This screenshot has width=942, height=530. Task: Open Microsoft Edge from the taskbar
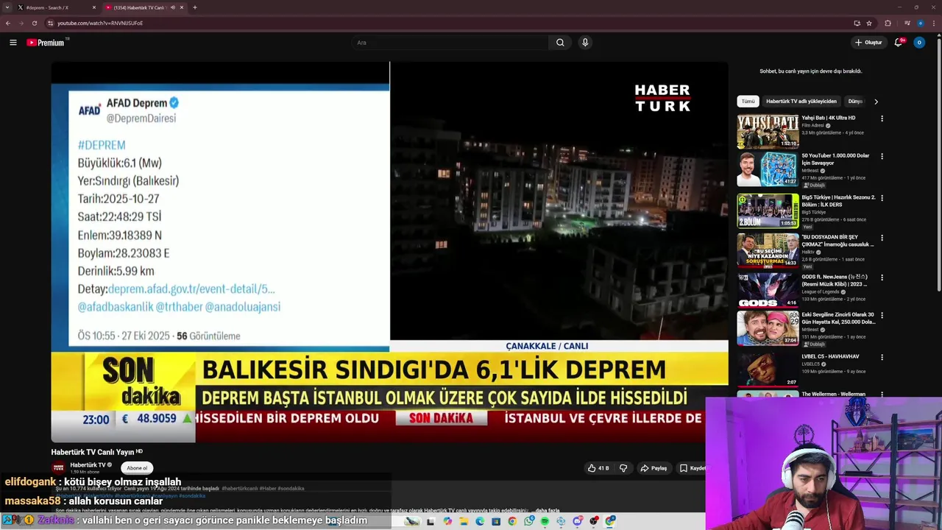480,521
